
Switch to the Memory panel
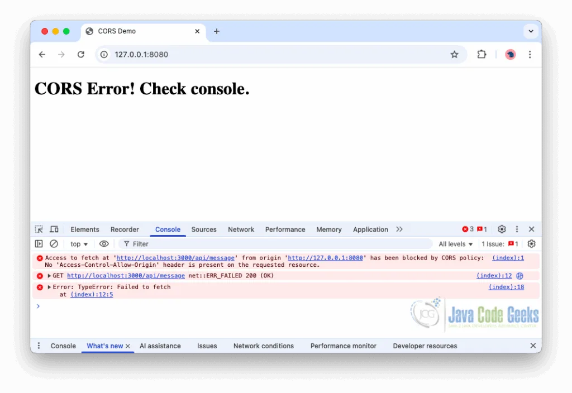(329, 229)
